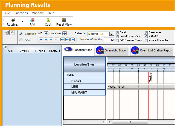The height and width of the screenshot is (126, 175).
Task: Click the blue hangar icon on Location/Sites tab
Action: (x=68, y=49)
